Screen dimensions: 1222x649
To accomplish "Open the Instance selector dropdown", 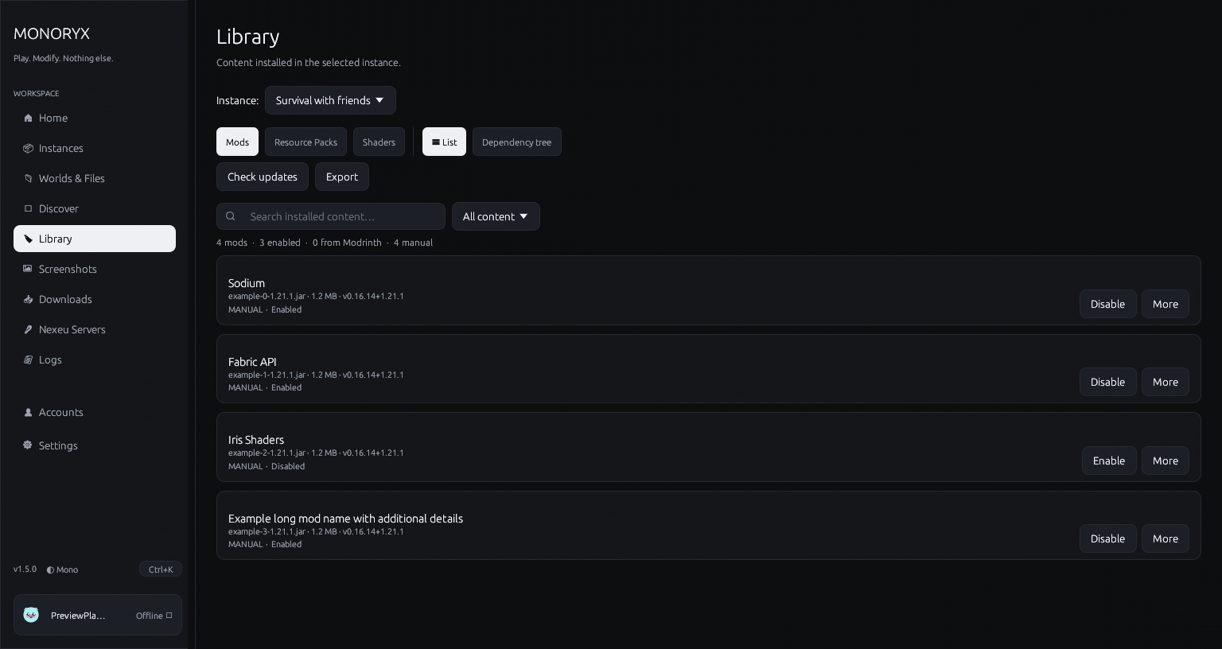I will pyautogui.click(x=330, y=100).
